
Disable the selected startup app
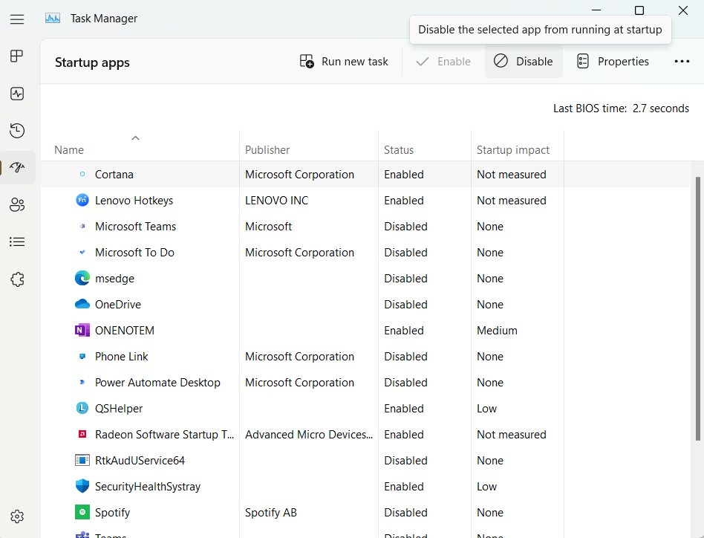524,62
